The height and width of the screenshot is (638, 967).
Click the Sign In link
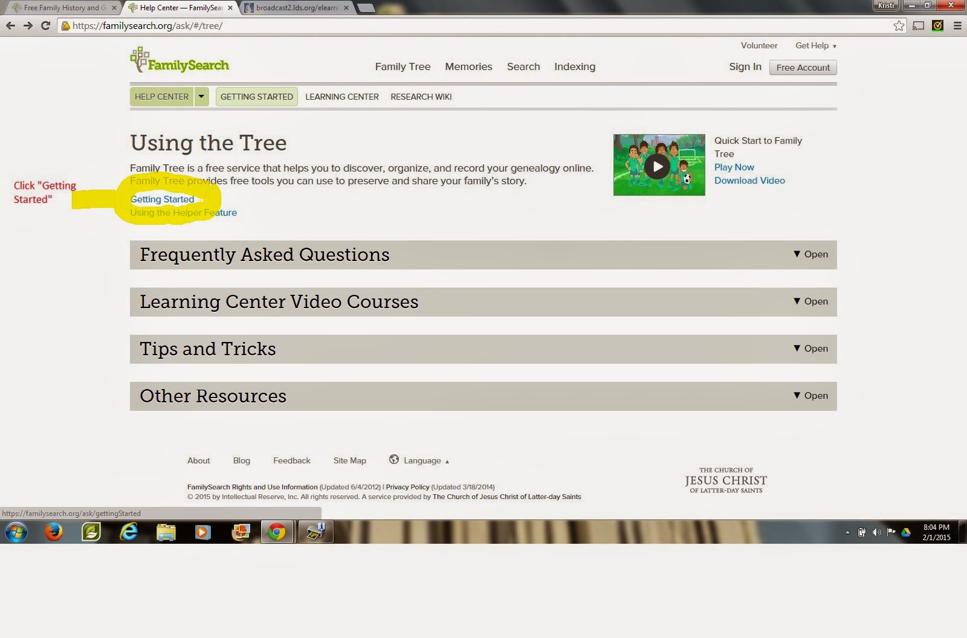click(745, 66)
